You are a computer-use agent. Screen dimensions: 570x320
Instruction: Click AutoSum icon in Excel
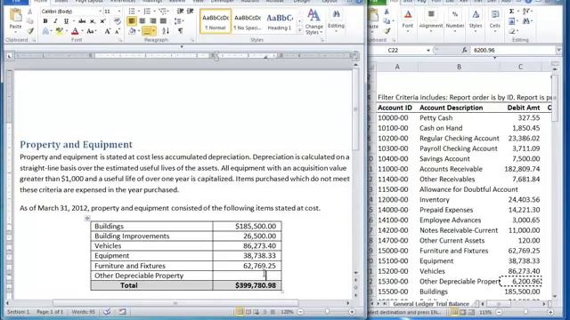512,12
